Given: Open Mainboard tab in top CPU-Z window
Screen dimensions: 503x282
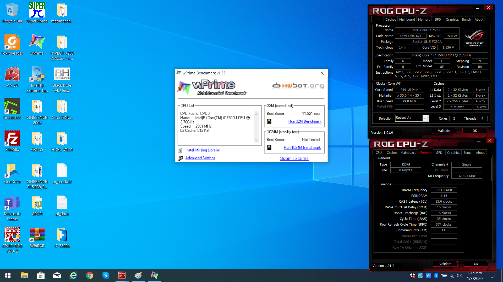Looking at the screenshot, I should pos(407,19).
